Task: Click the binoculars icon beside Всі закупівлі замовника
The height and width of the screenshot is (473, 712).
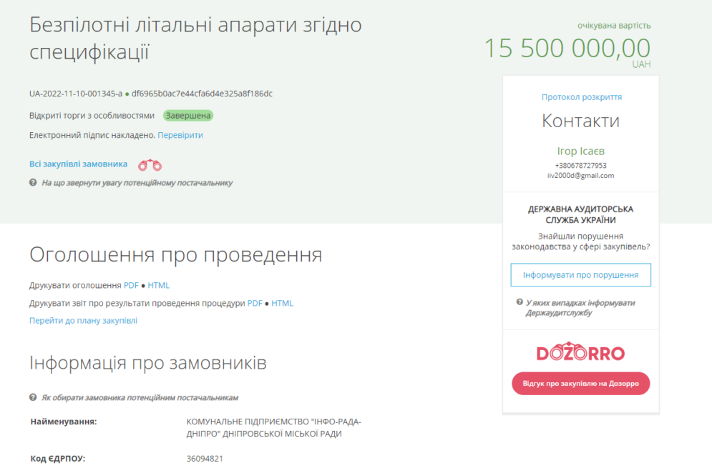Action: (x=150, y=165)
